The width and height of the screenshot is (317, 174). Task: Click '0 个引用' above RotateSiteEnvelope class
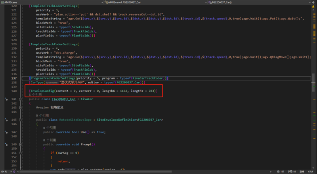pyautogui.click(x=43, y=116)
